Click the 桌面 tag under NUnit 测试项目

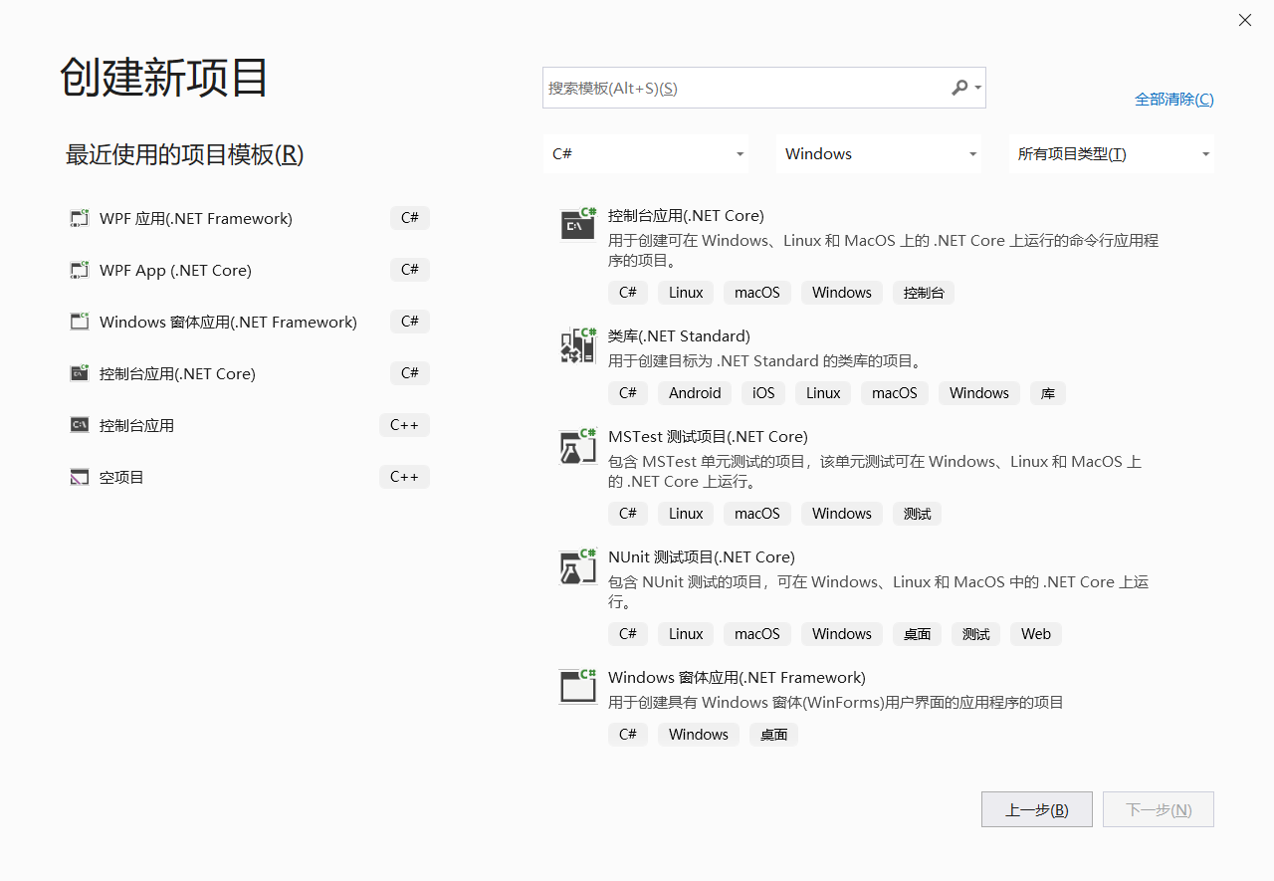point(918,634)
